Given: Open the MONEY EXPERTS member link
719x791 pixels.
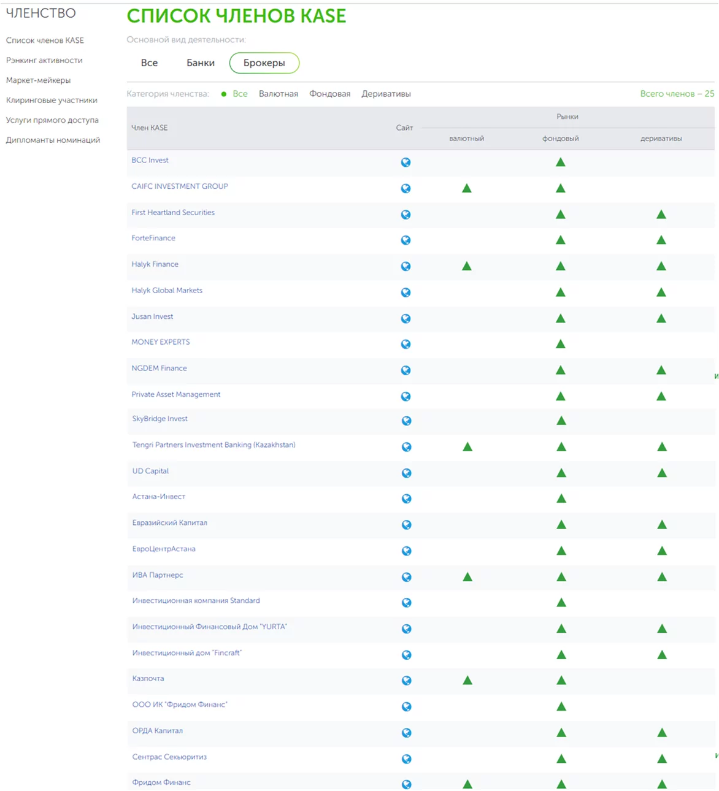Looking at the screenshot, I should [x=161, y=342].
